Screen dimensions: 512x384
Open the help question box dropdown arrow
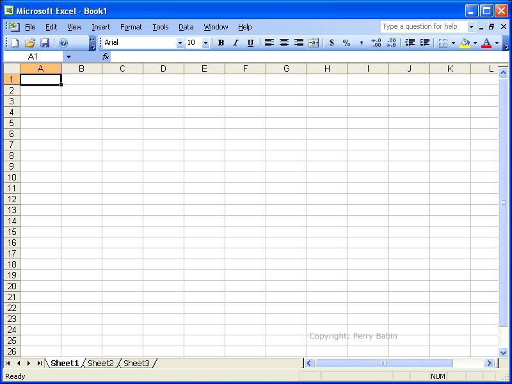[x=471, y=27]
